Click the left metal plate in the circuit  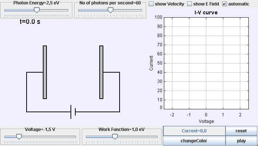click(x=45, y=72)
